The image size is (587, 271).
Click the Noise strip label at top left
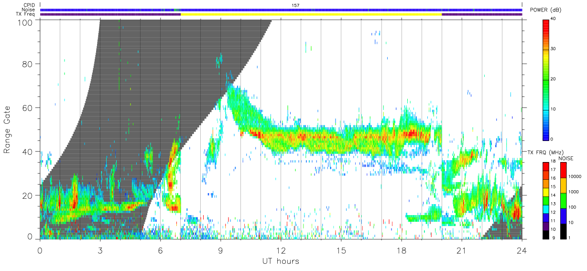[x=28, y=10]
